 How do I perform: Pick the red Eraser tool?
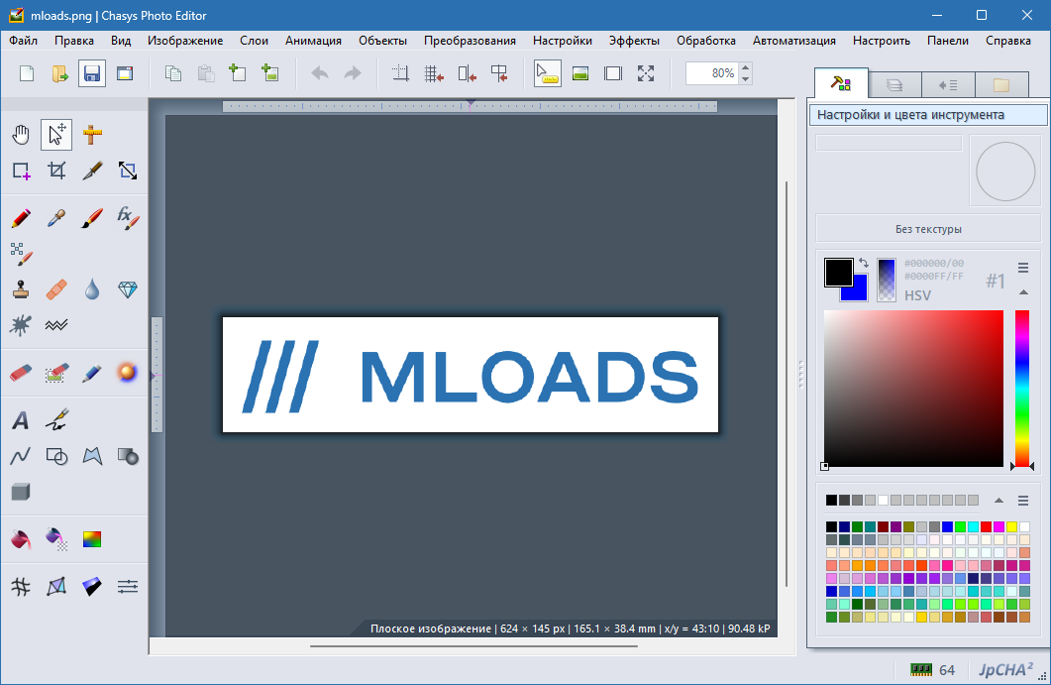click(21, 373)
